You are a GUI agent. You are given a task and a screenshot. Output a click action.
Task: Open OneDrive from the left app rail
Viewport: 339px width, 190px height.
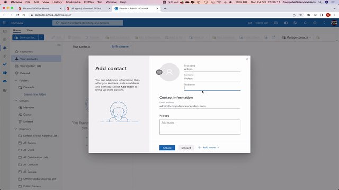coord(5,81)
